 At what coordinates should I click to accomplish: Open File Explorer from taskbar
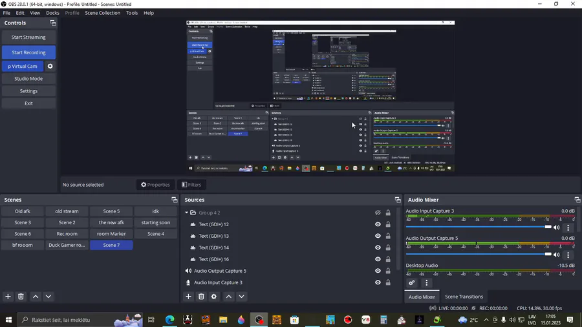pyautogui.click(x=223, y=320)
